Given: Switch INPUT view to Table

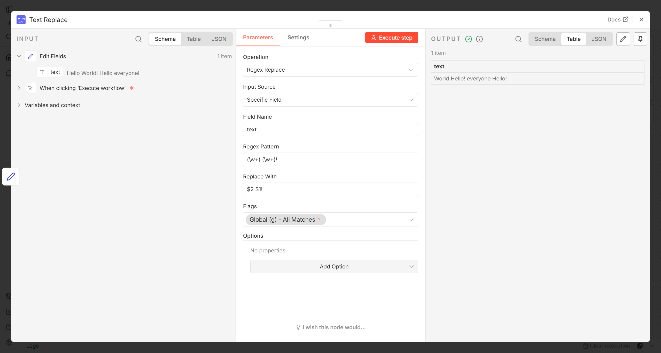Looking at the screenshot, I should click(194, 39).
